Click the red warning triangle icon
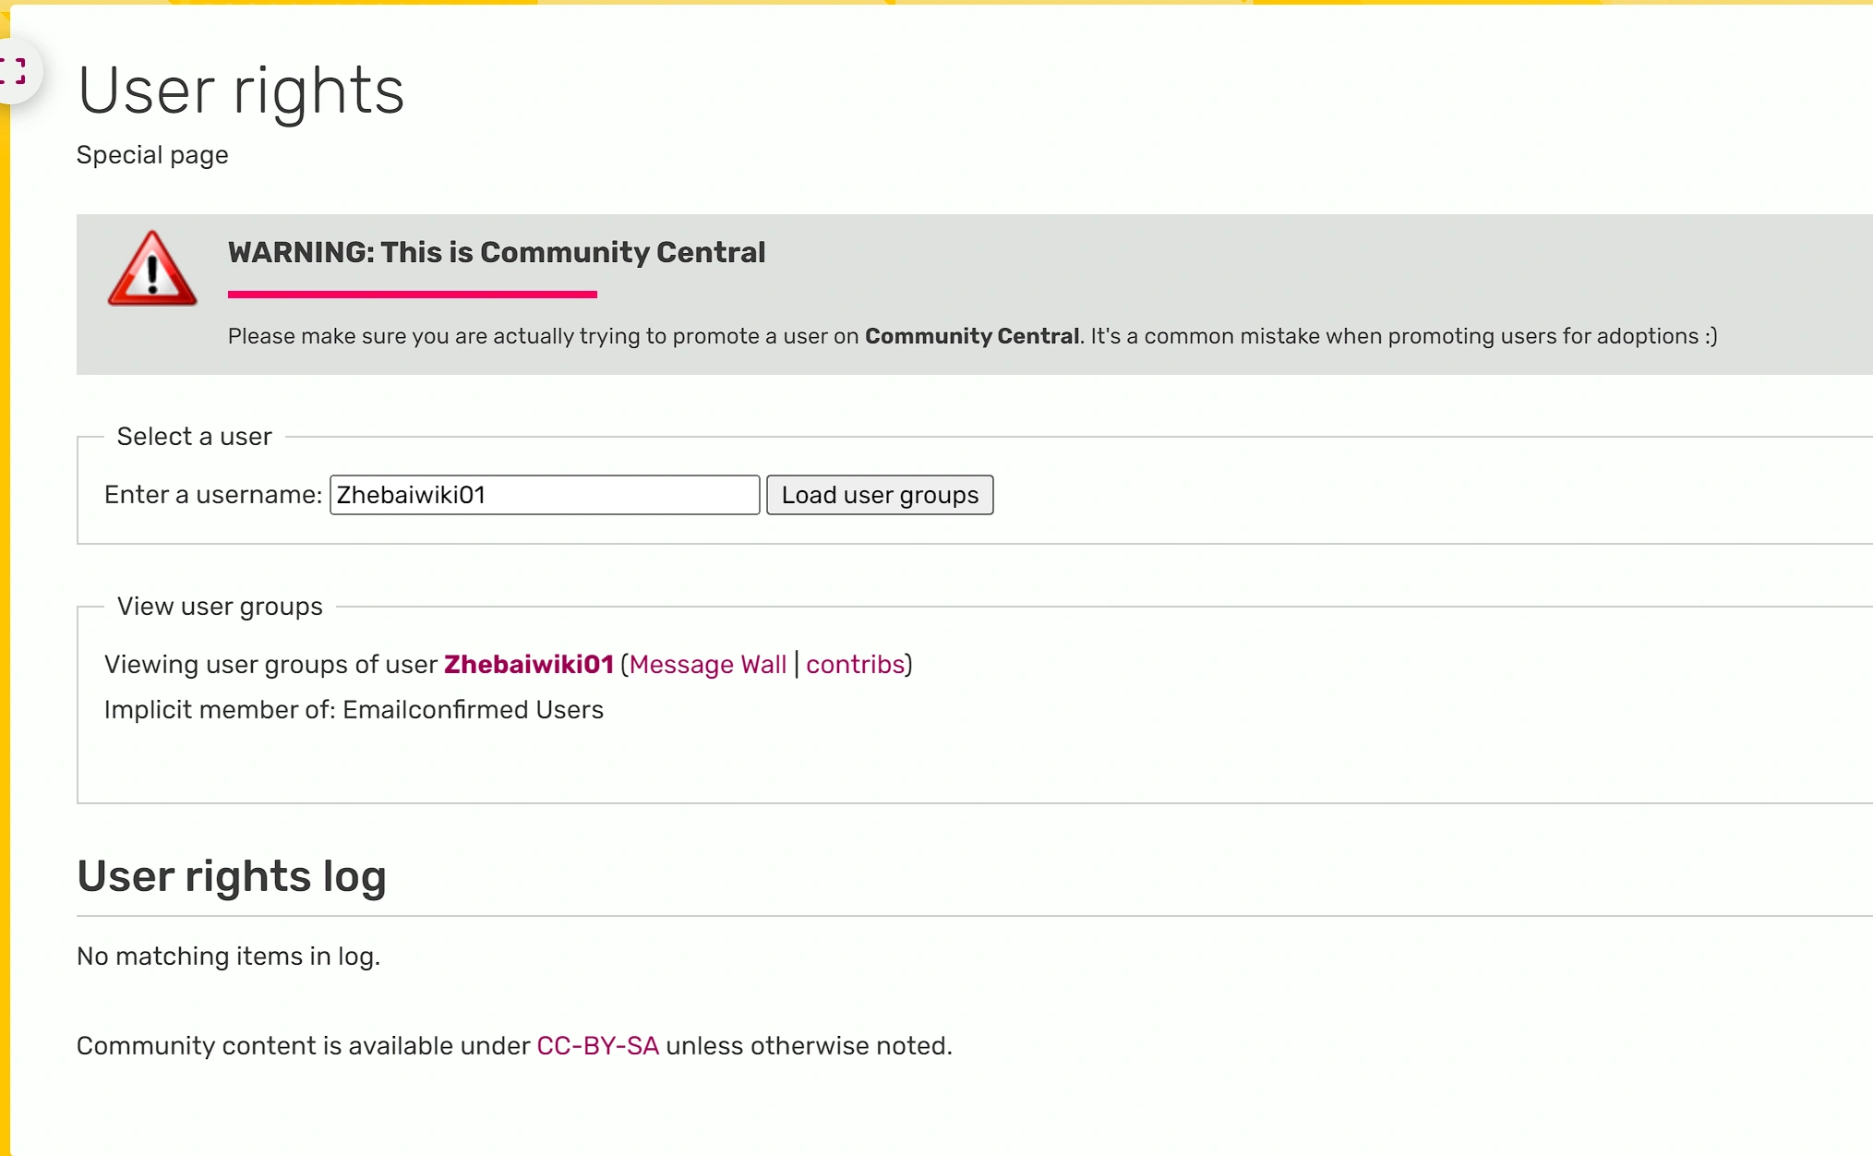 (x=152, y=269)
